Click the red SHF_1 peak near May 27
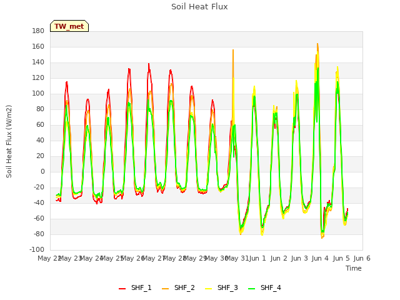Viewport: 400px width, 300px height. (x=149, y=64)
